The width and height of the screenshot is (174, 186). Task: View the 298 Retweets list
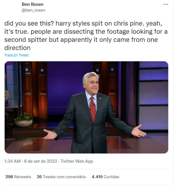tap(18, 176)
